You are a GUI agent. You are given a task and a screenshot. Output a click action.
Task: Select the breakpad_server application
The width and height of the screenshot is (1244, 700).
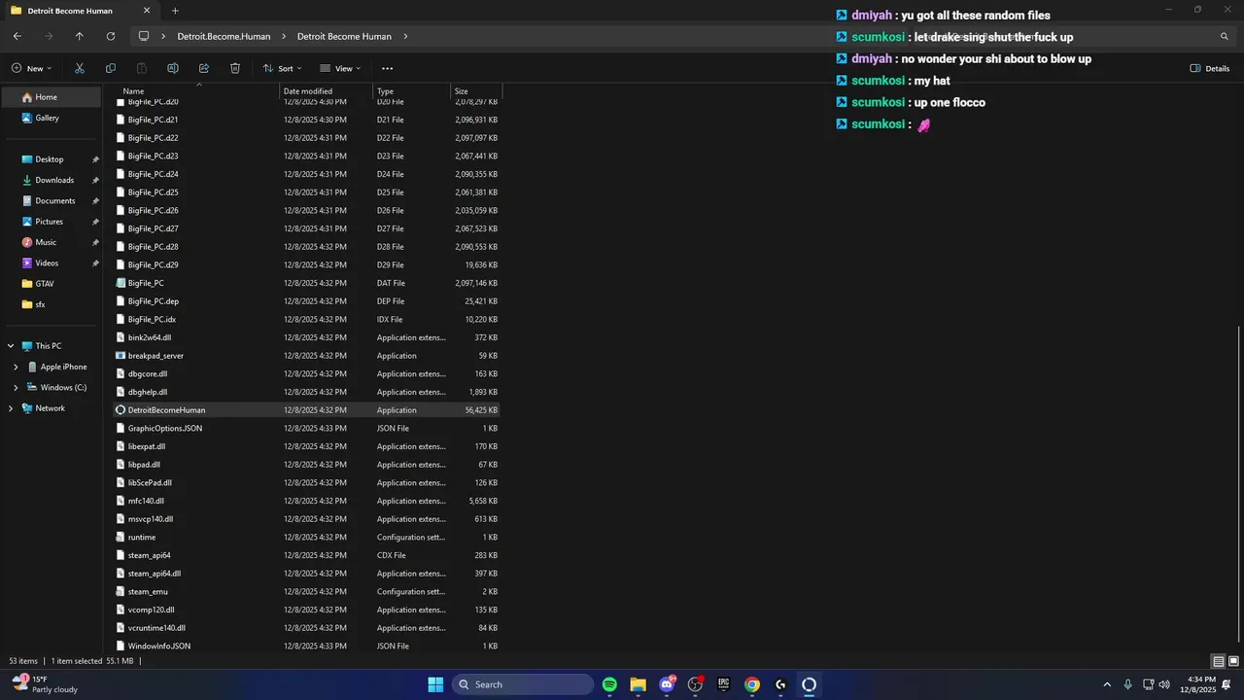[x=307, y=356]
